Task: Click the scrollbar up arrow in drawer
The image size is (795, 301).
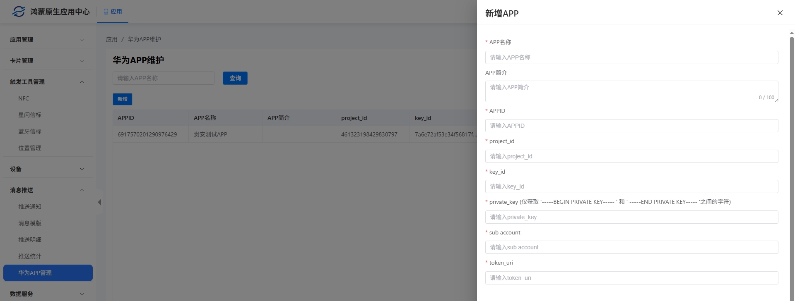Action: pyautogui.click(x=792, y=33)
